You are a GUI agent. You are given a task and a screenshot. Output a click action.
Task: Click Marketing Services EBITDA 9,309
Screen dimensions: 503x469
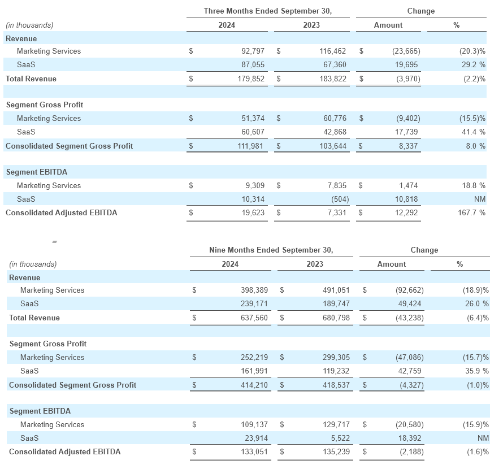coord(255,186)
